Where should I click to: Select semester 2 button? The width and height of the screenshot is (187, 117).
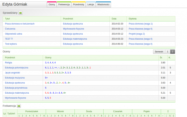[x=172, y=52]
